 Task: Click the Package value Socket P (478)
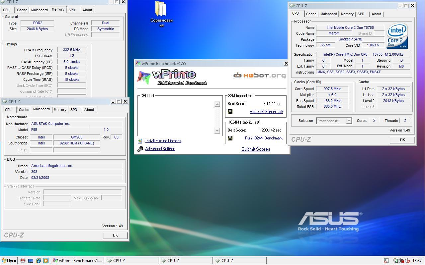(350, 39)
